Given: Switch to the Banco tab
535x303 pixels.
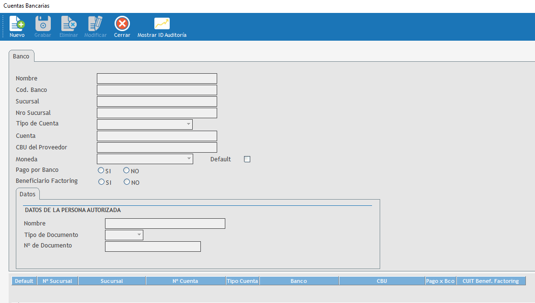Looking at the screenshot, I should click(x=21, y=56).
